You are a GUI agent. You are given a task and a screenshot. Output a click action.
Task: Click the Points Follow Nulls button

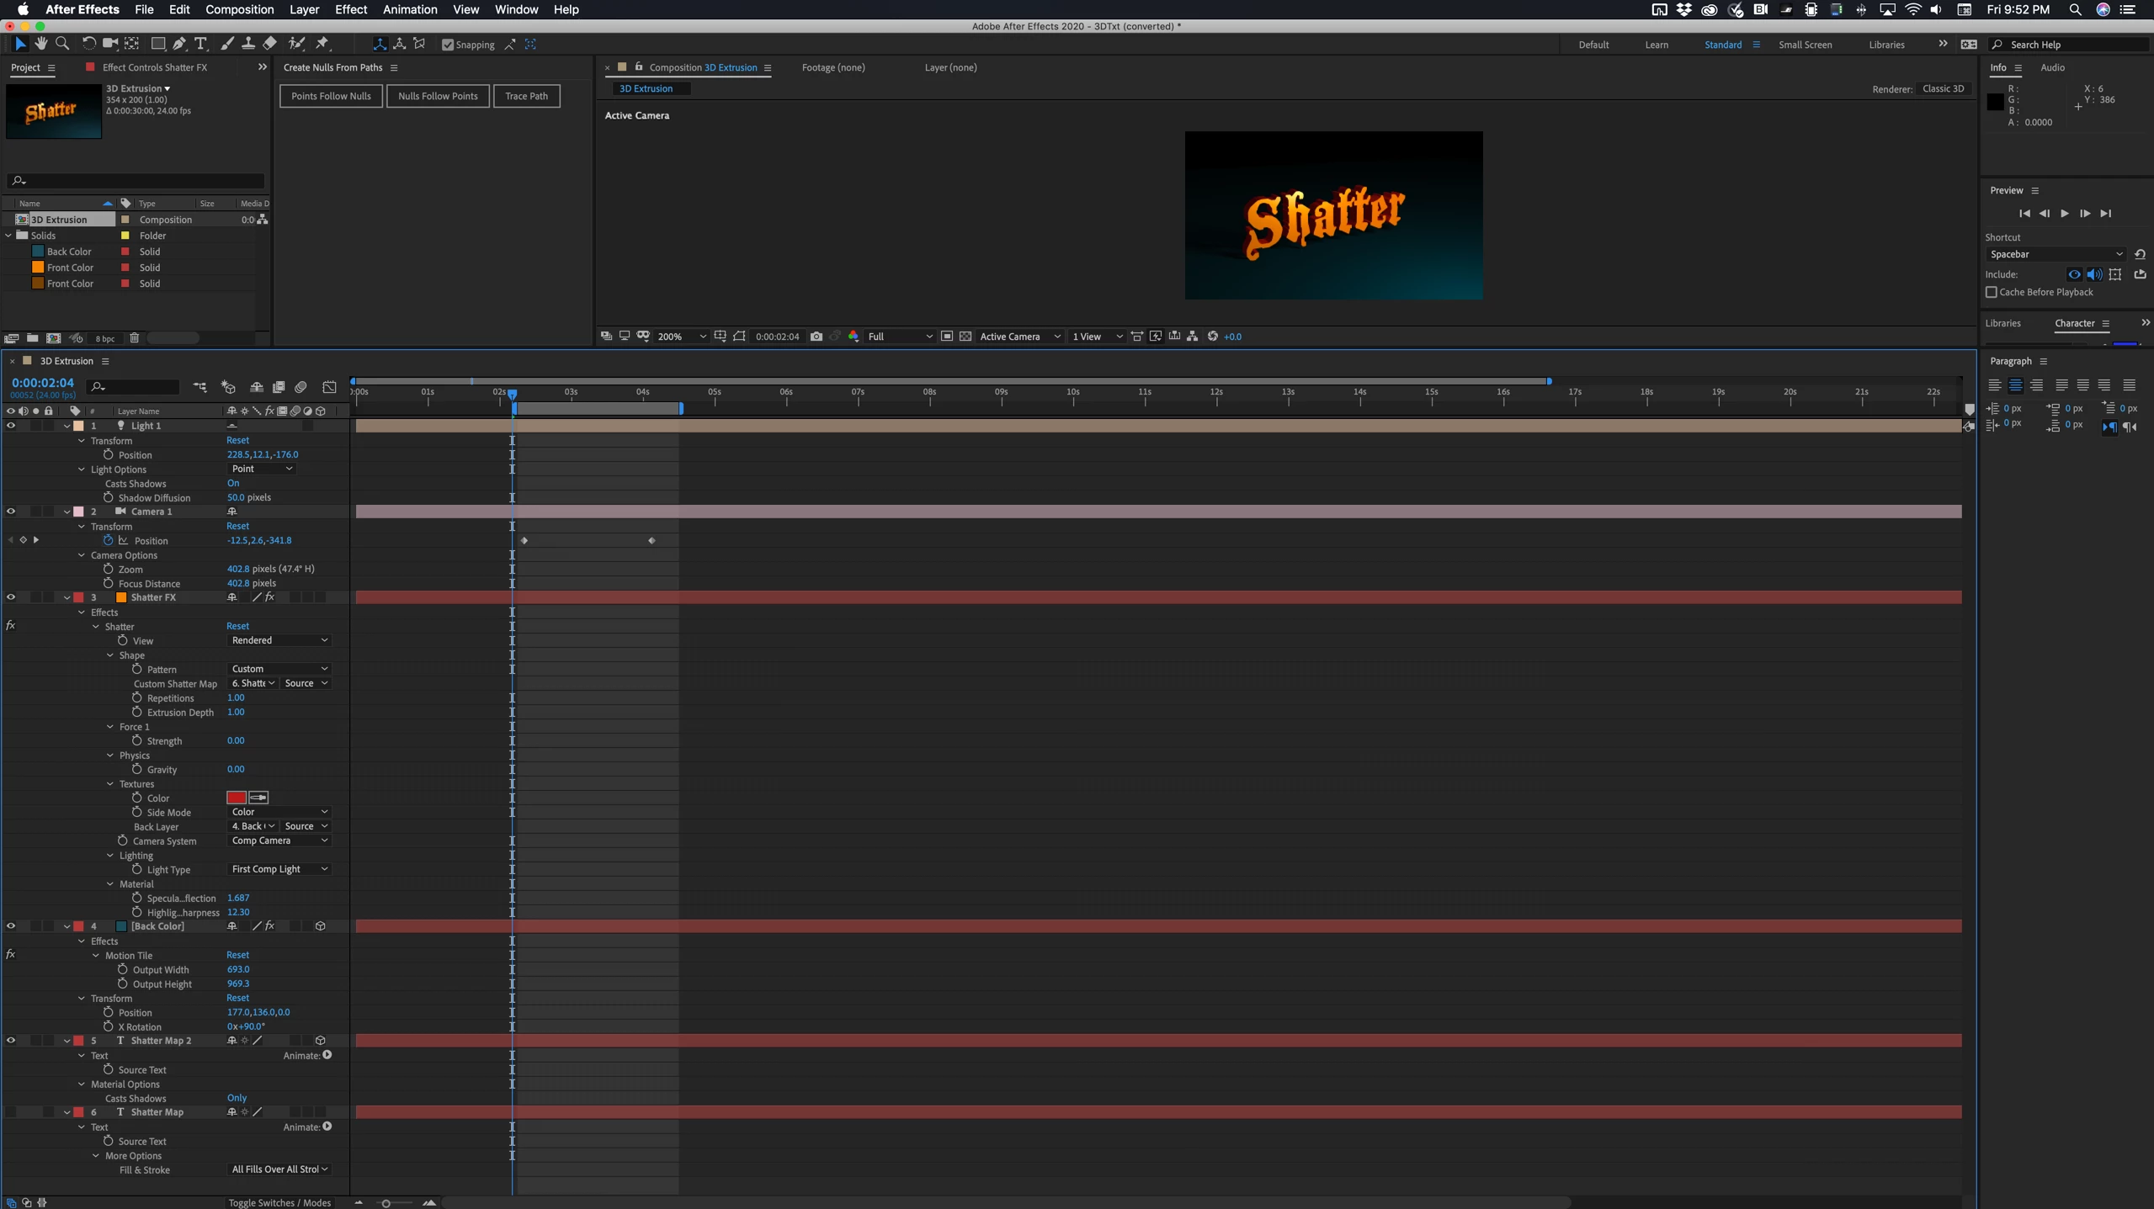point(331,96)
